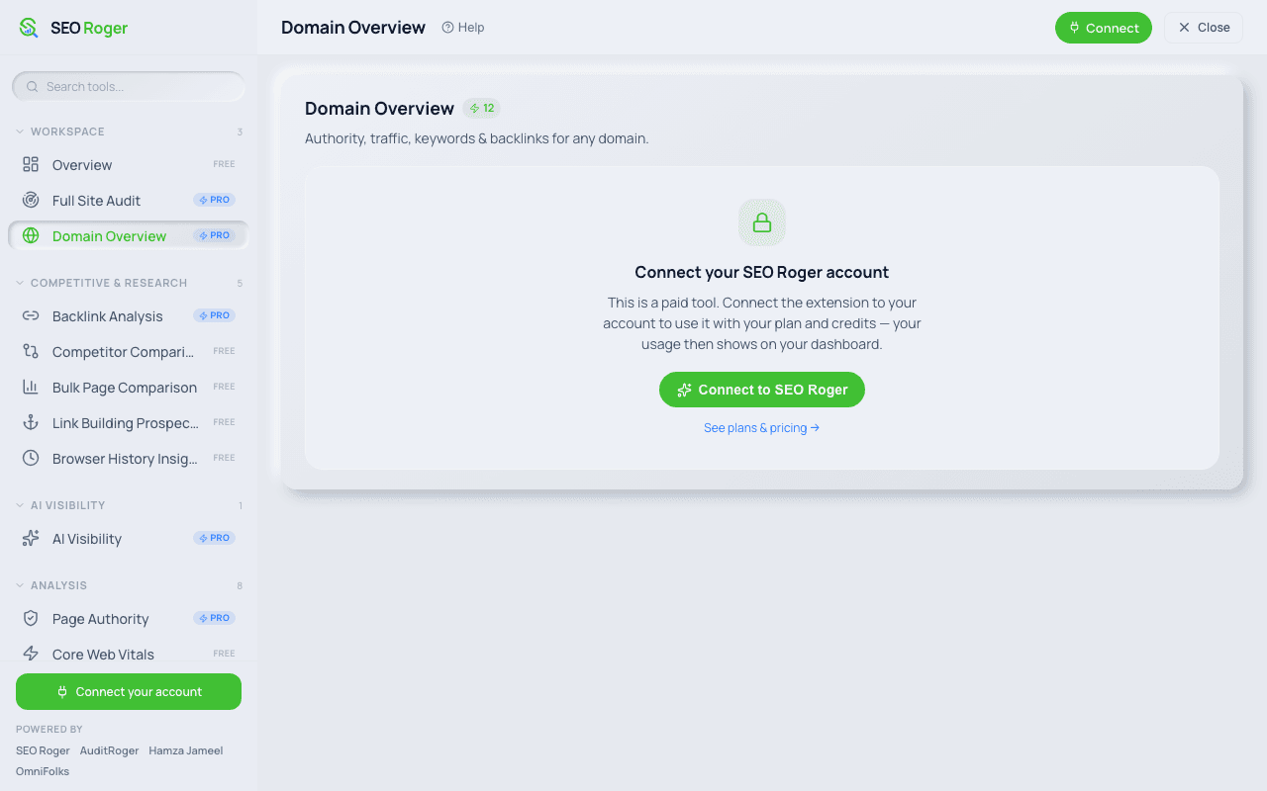This screenshot has height=791, width=1267.
Task: Collapse the Competitive & Research section
Action: click(x=129, y=283)
